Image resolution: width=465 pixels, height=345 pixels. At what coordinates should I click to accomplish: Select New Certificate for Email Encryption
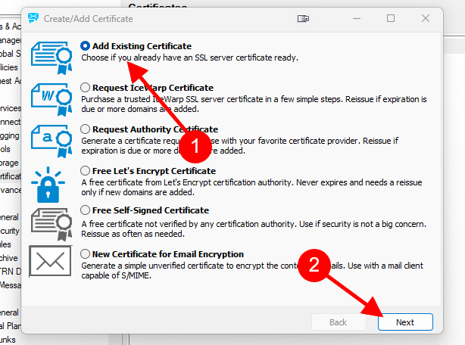point(85,254)
